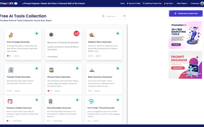Click the search magnifier icon
The width and height of the screenshot is (204, 127).
[x=103, y=16]
